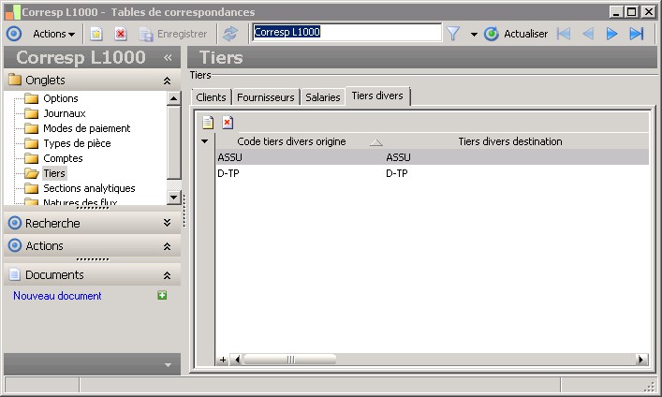
Task: Click the green plus add document icon
Action: coord(162,295)
